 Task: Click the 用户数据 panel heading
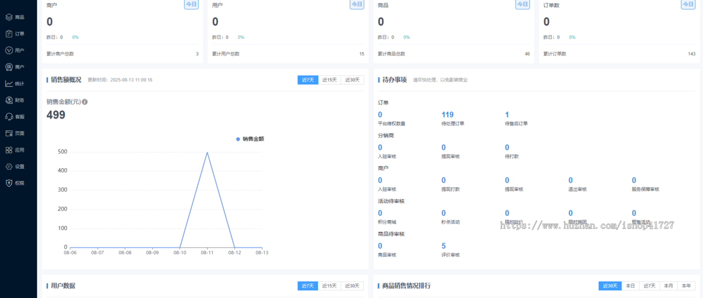(x=63, y=286)
